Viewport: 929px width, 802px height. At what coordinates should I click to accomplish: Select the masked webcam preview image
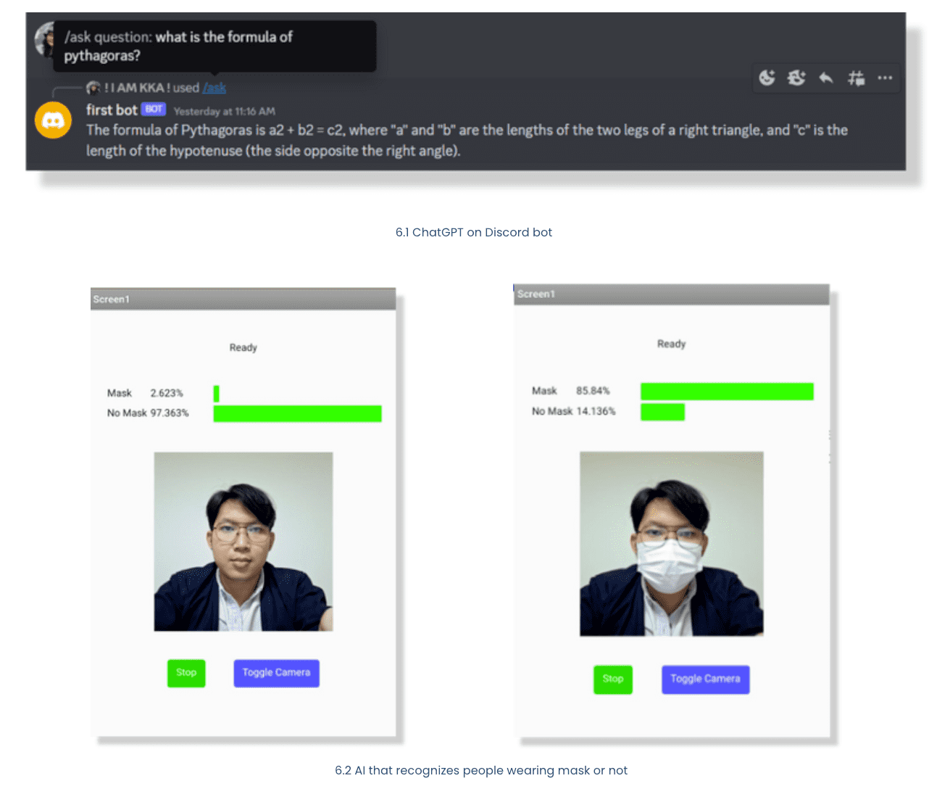pyautogui.click(x=670, y=543)
